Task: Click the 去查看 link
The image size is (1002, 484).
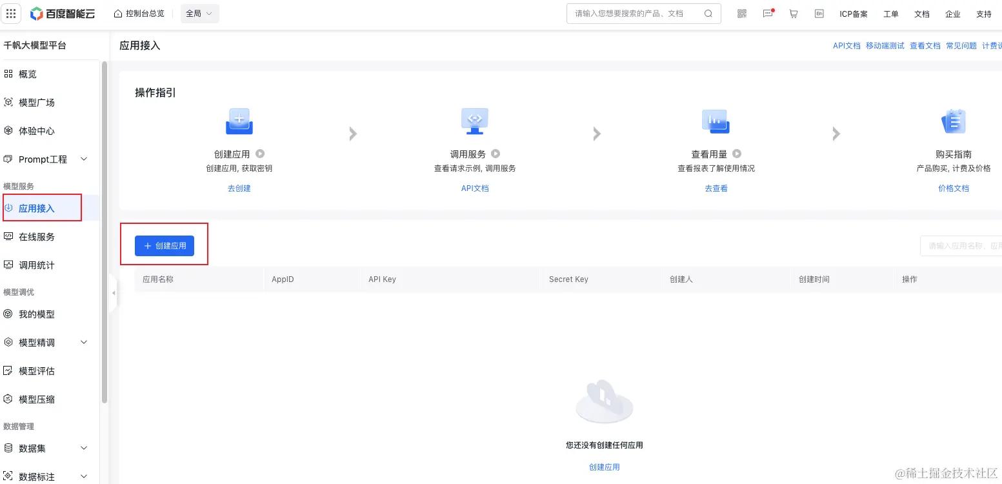Action: point(716,188)
